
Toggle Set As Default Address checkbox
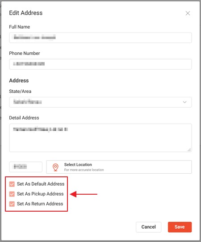pos(12,184)
